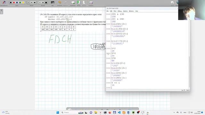Image resolution: width=205 pixels, height=115 pixels.
Task: Click the IDLE Shell vertical scrollbar
Action: pyautogui.click(x=189, y=72)
